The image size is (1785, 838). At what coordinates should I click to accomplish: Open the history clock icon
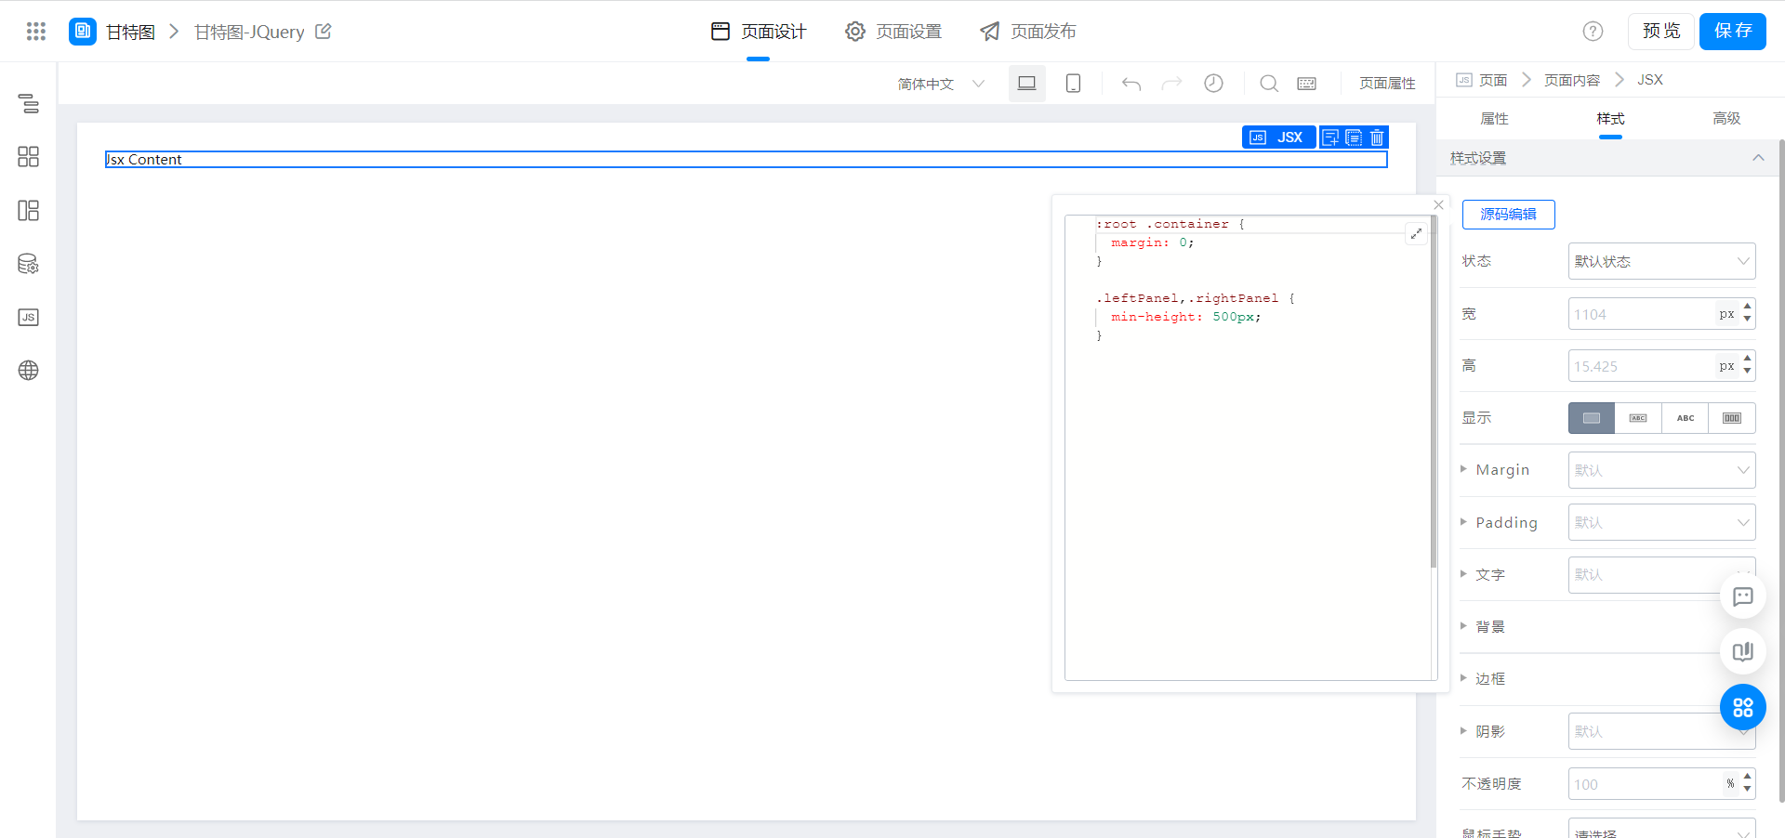tap(1213, 84)
